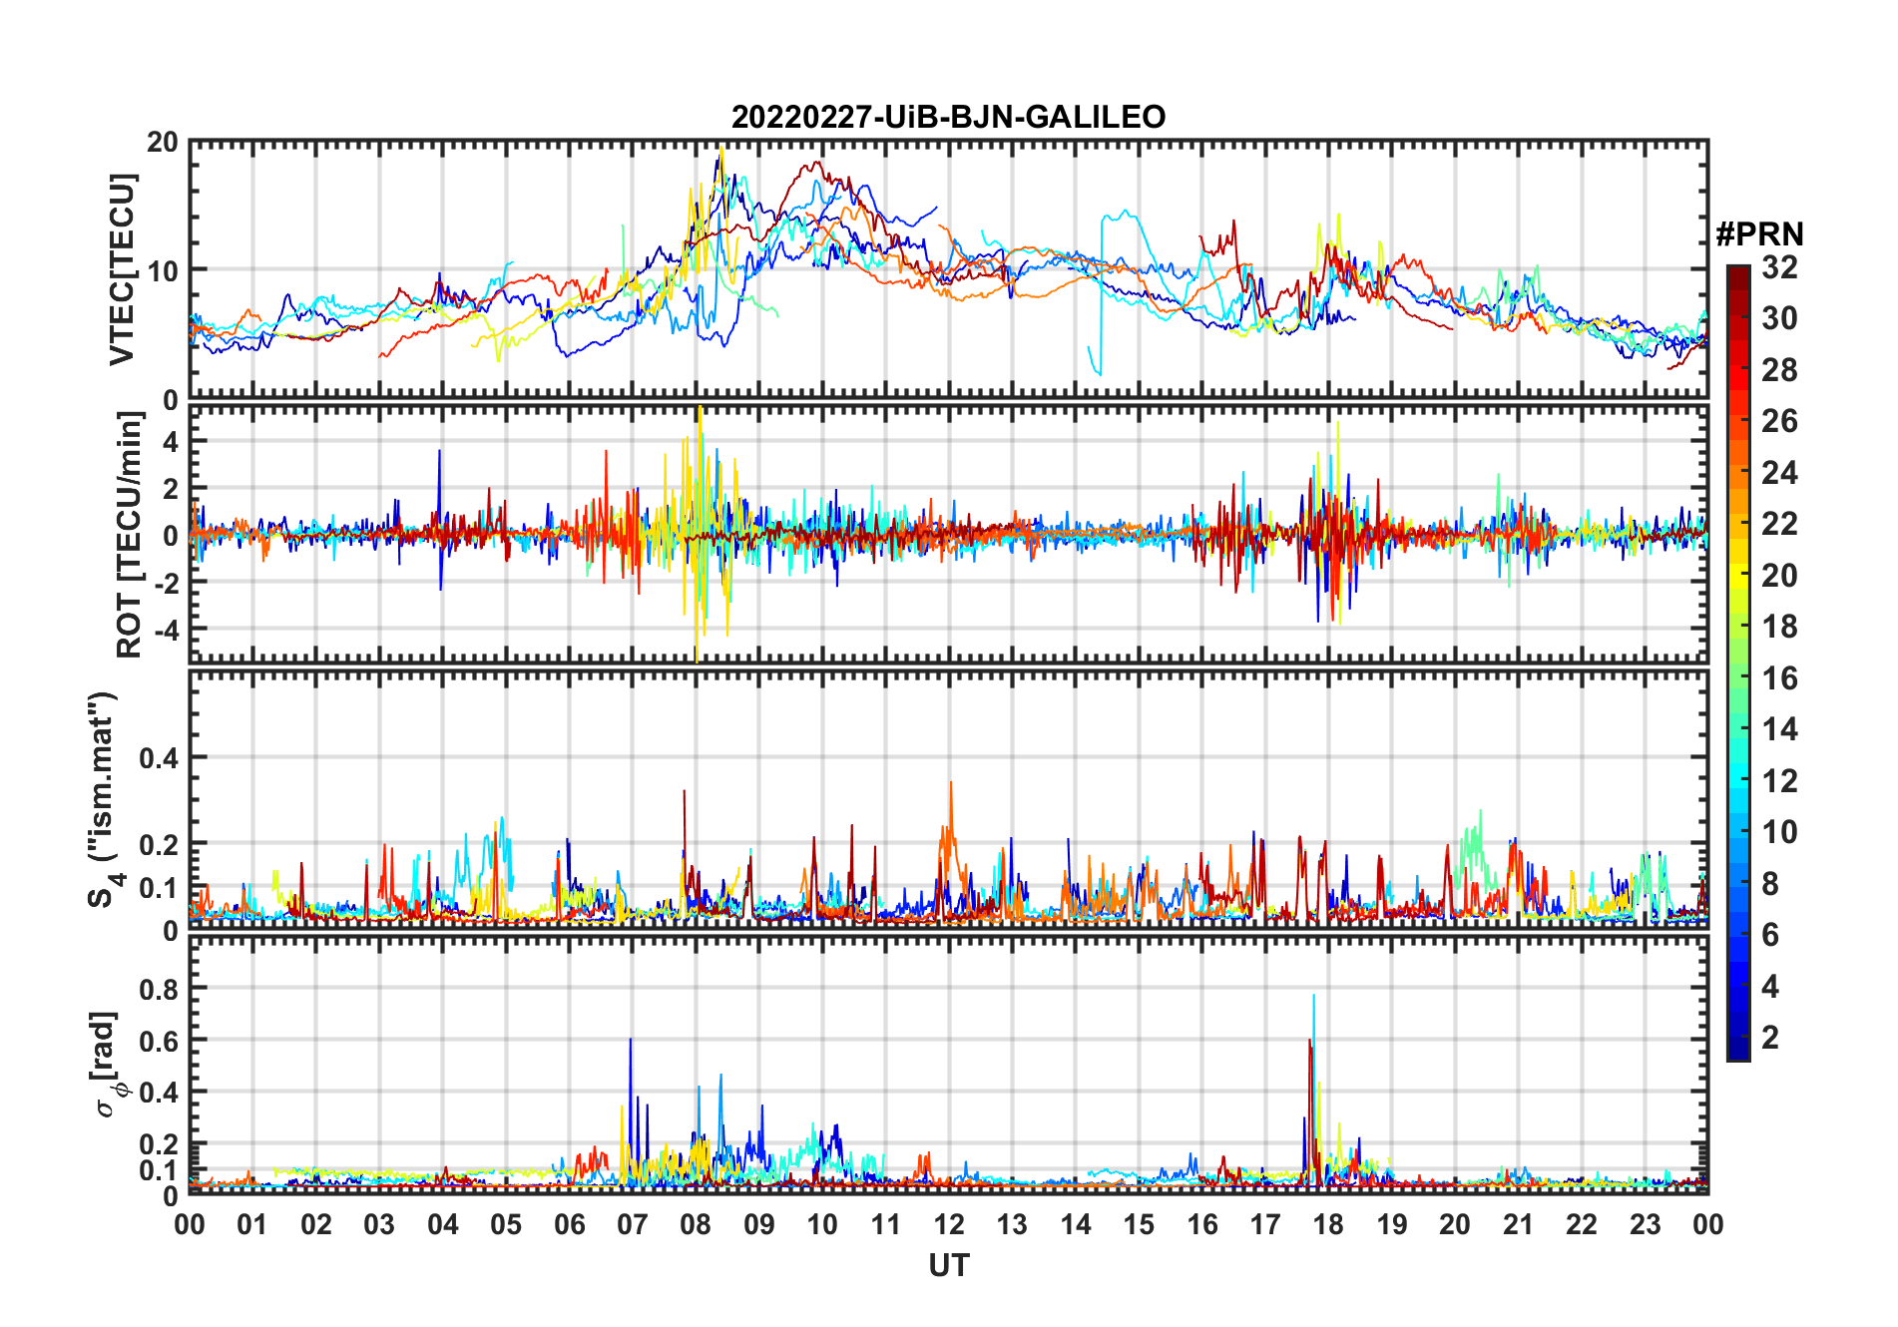Click the sigma-phi axis tick value 0.8

pos(159,989)
